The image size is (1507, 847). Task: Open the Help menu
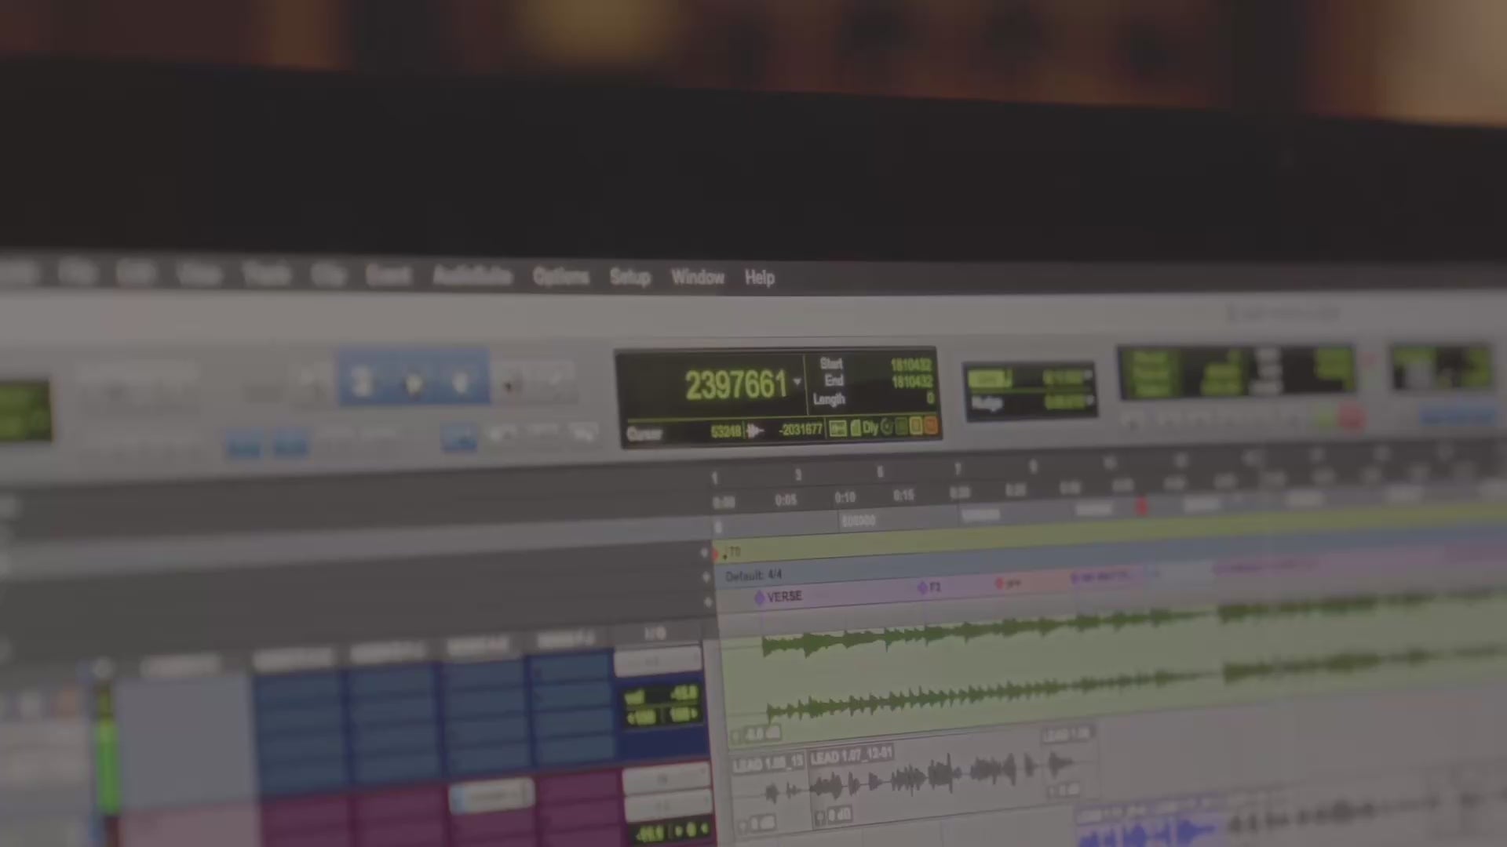point(759,278)
